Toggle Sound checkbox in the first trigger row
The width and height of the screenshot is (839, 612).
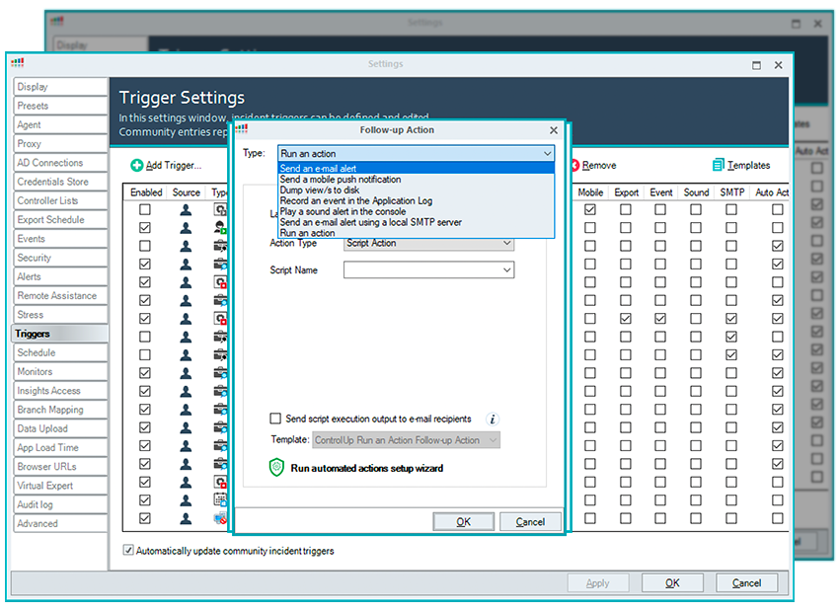pyautogui.click(x=696, y=209)
